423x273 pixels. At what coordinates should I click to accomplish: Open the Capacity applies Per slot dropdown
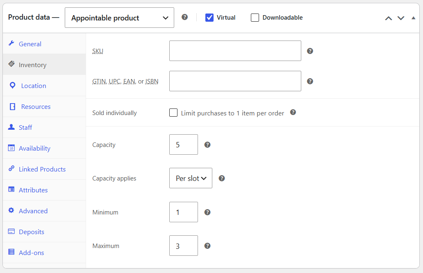point(191,178)
